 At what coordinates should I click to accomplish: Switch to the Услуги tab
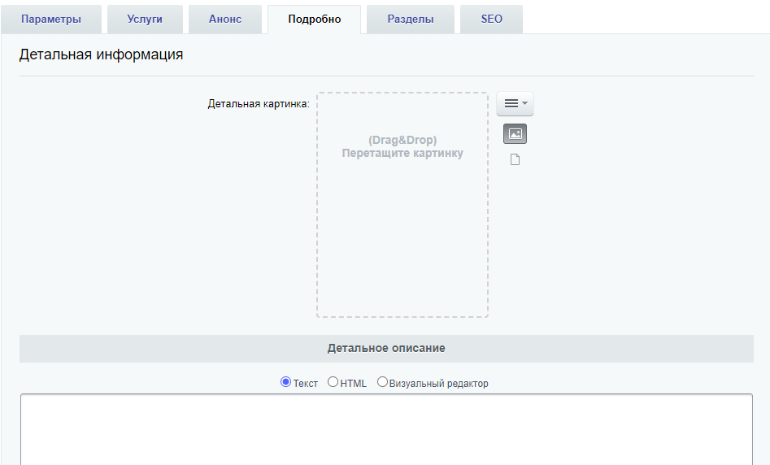(145, 20)
